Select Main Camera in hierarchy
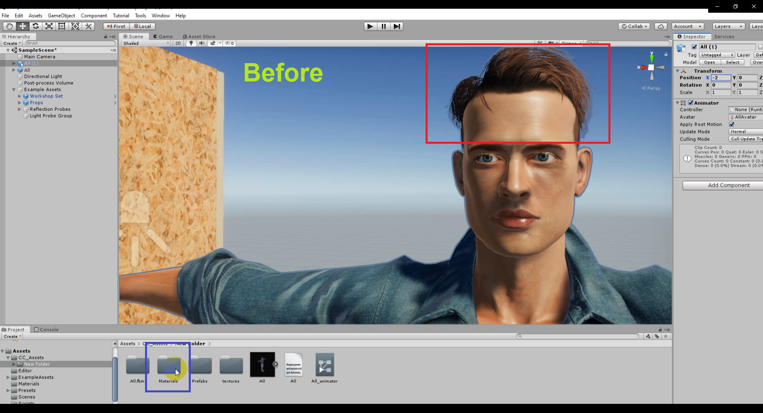 40,57
